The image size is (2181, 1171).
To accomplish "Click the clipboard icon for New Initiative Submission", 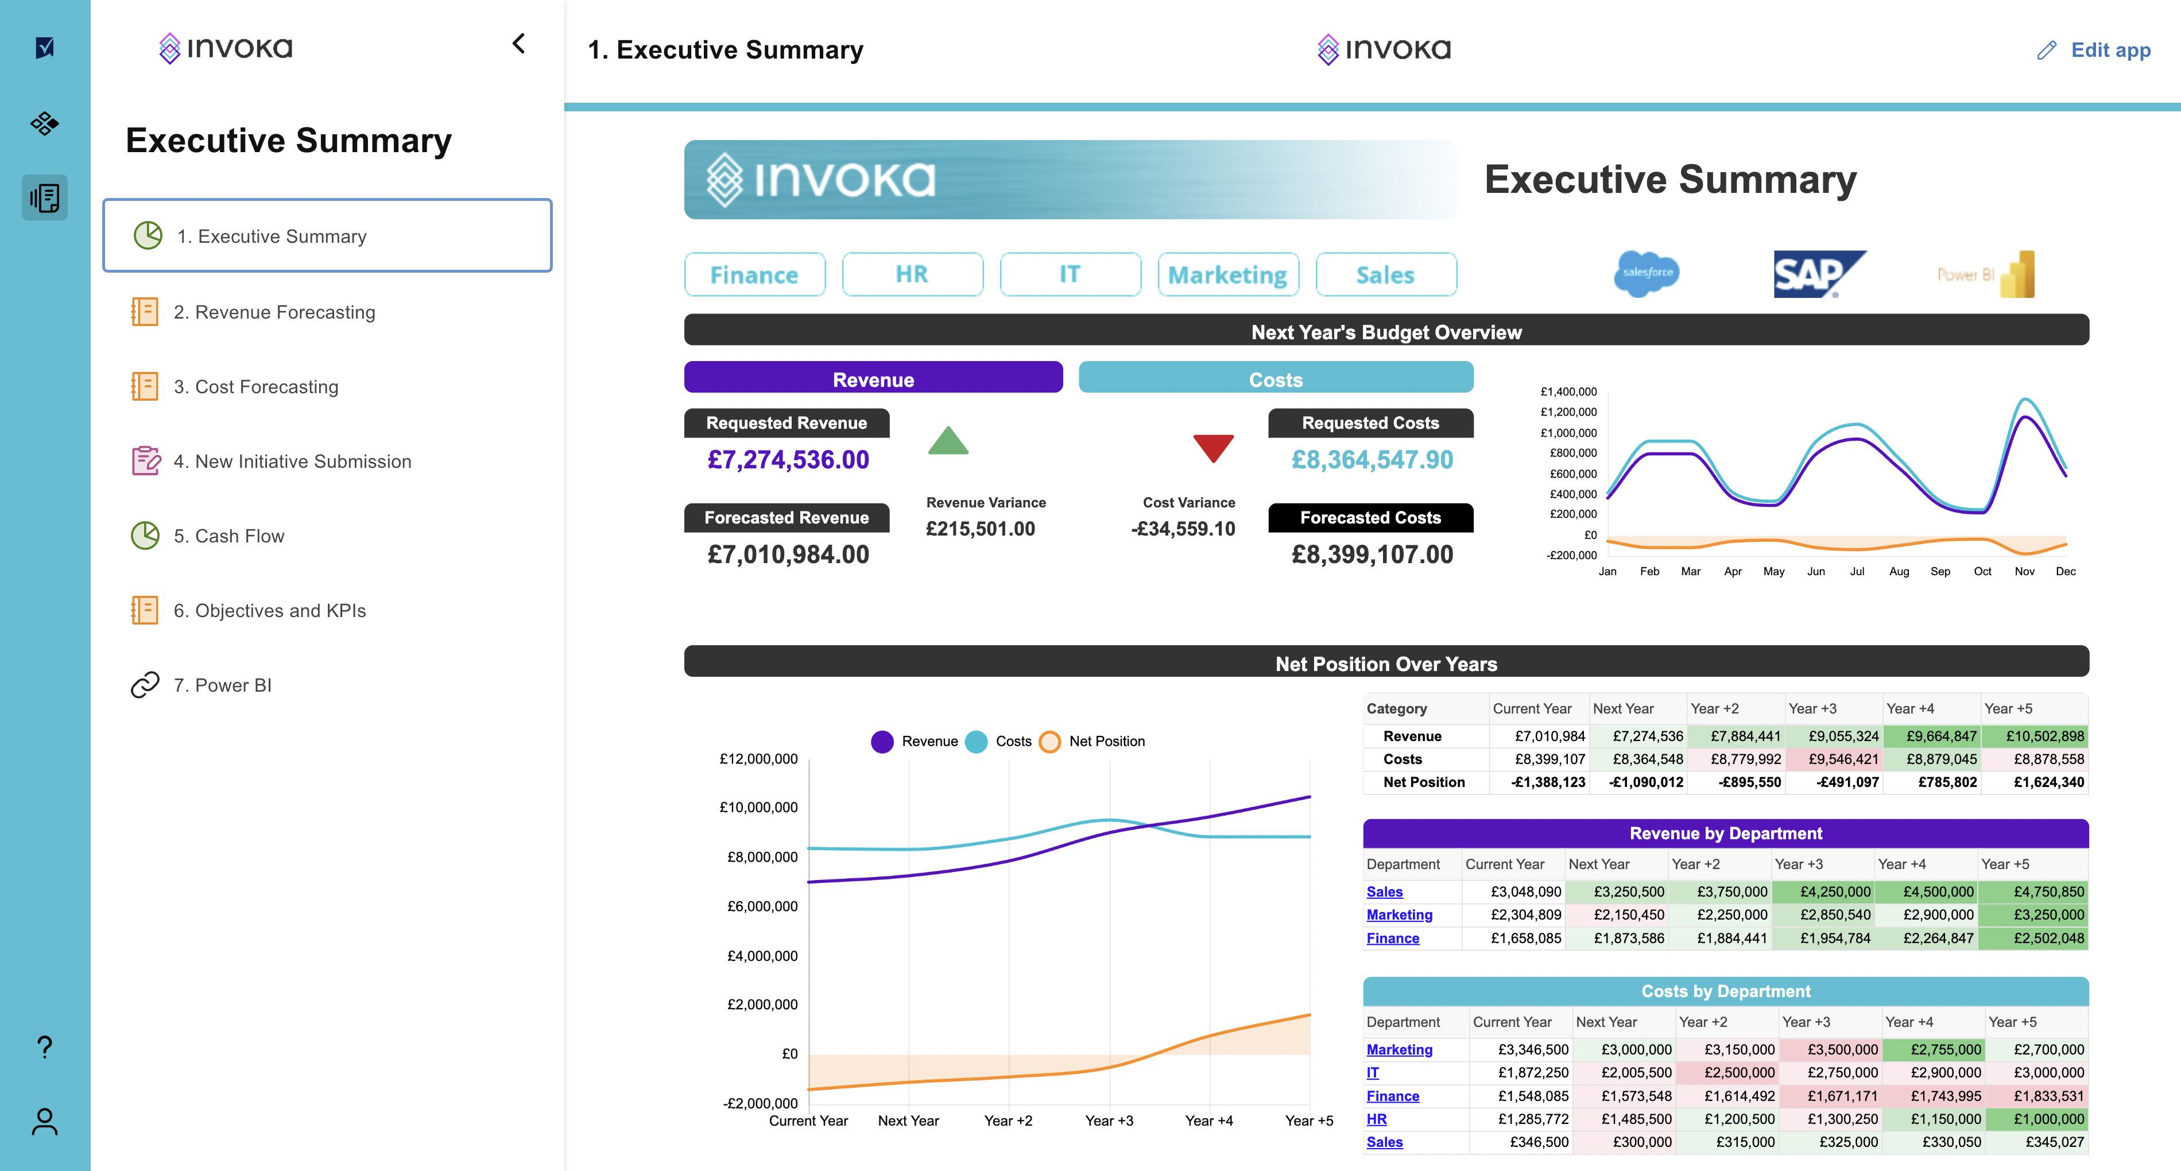I will [146, 460].
